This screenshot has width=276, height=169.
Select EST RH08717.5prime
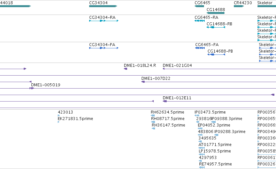click(153, 122)
